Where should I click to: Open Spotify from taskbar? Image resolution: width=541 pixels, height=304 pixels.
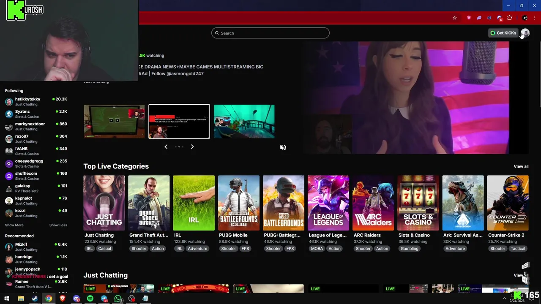point(90,299)
